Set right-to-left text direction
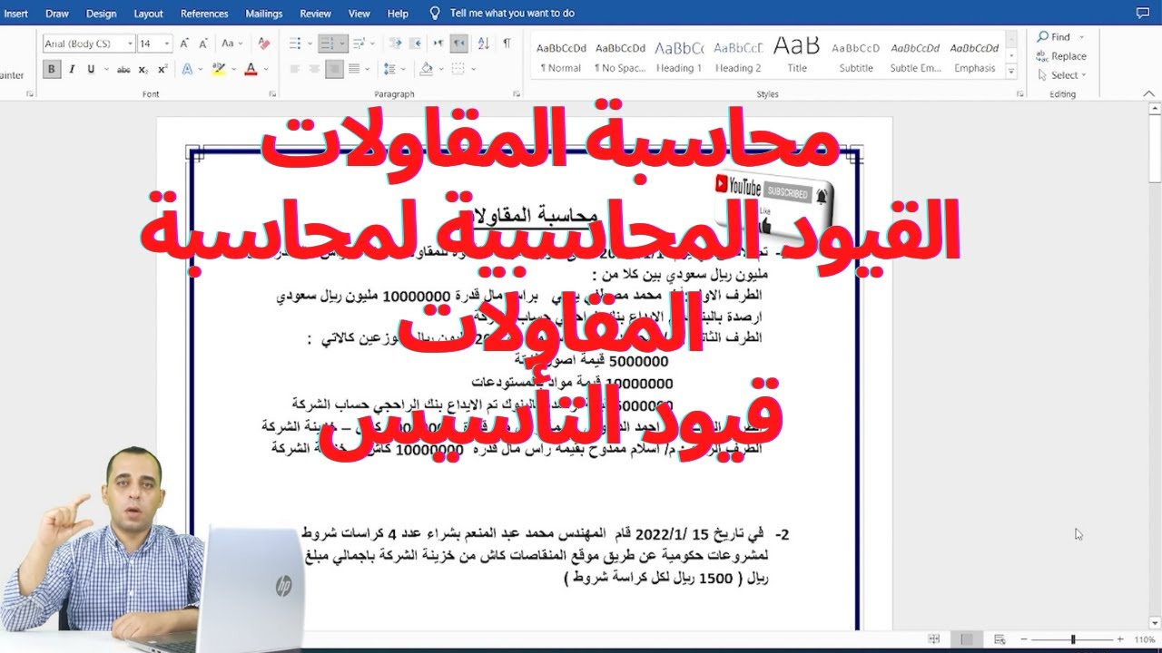The height and width of the screenshot is (653, 1162). (x=459, y=43)
